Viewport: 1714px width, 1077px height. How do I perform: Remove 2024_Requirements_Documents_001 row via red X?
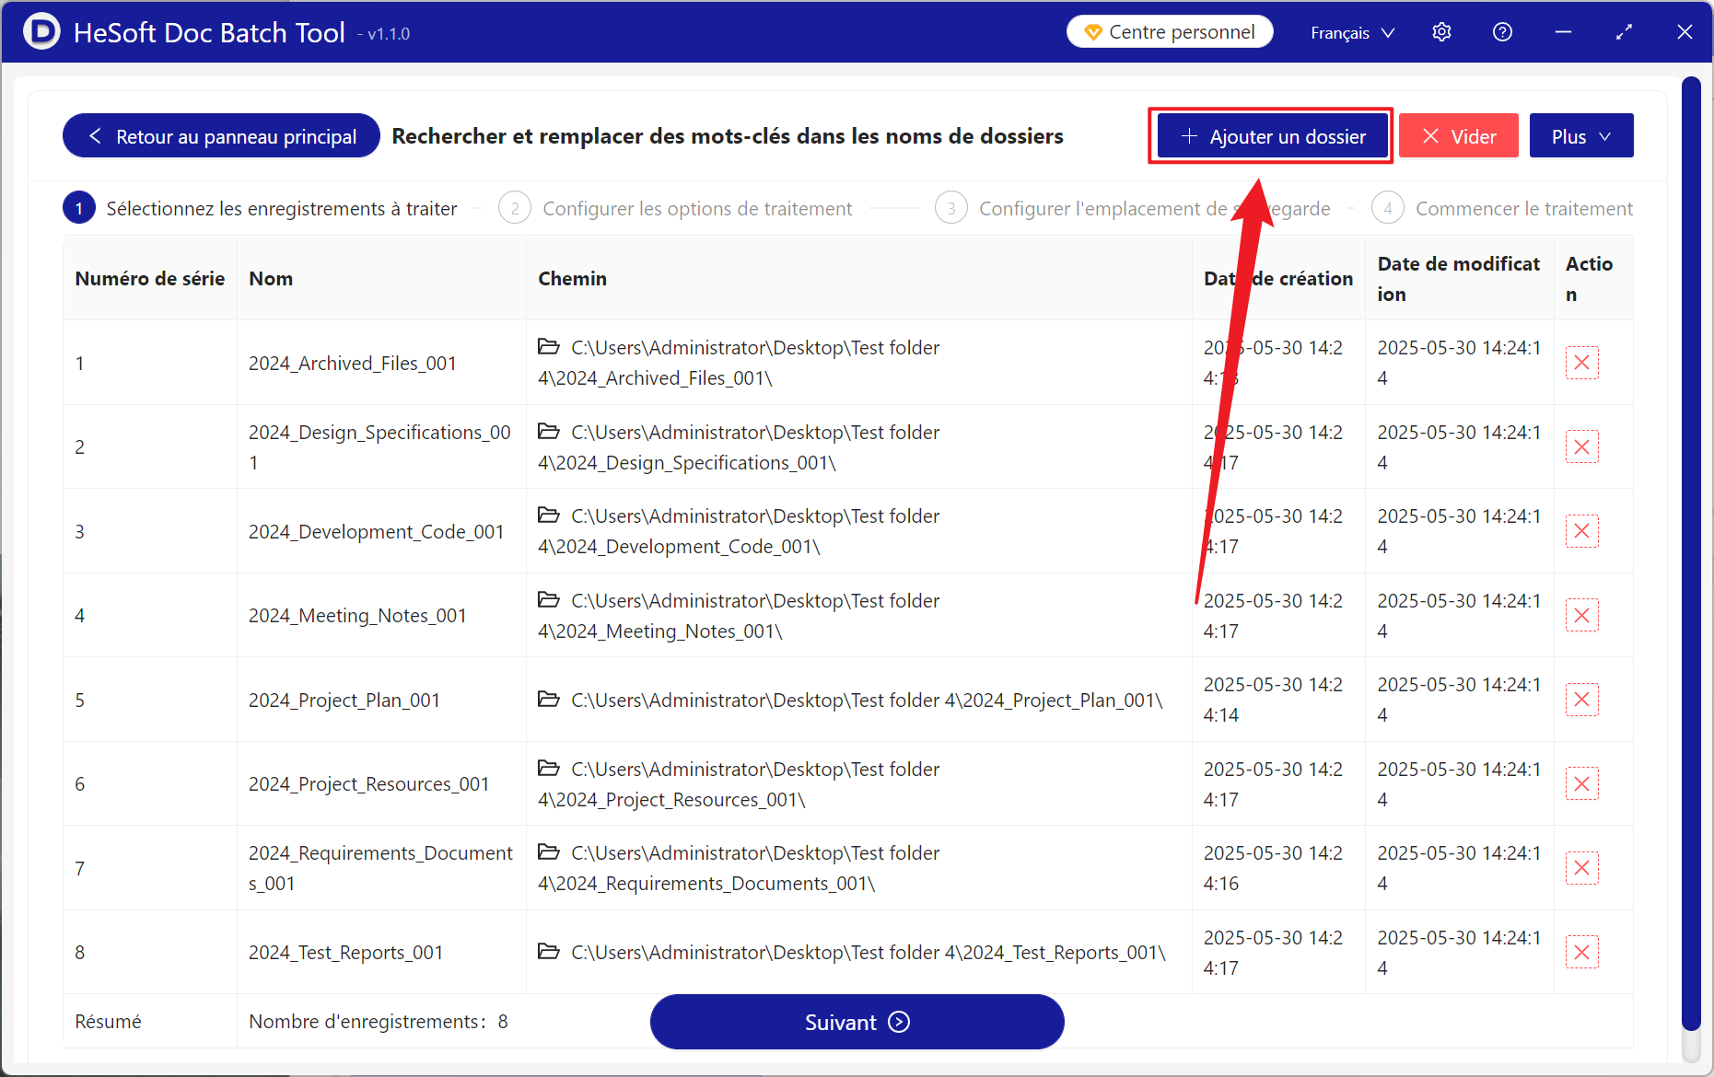pos(1581,868)
